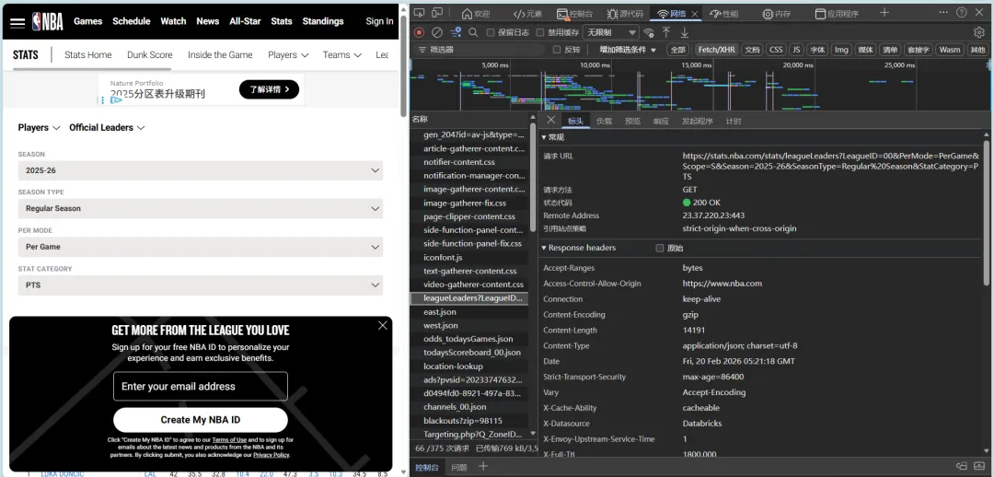Open network panel settings gear
This screenshot has width=994, height=477.
(979, 32)
